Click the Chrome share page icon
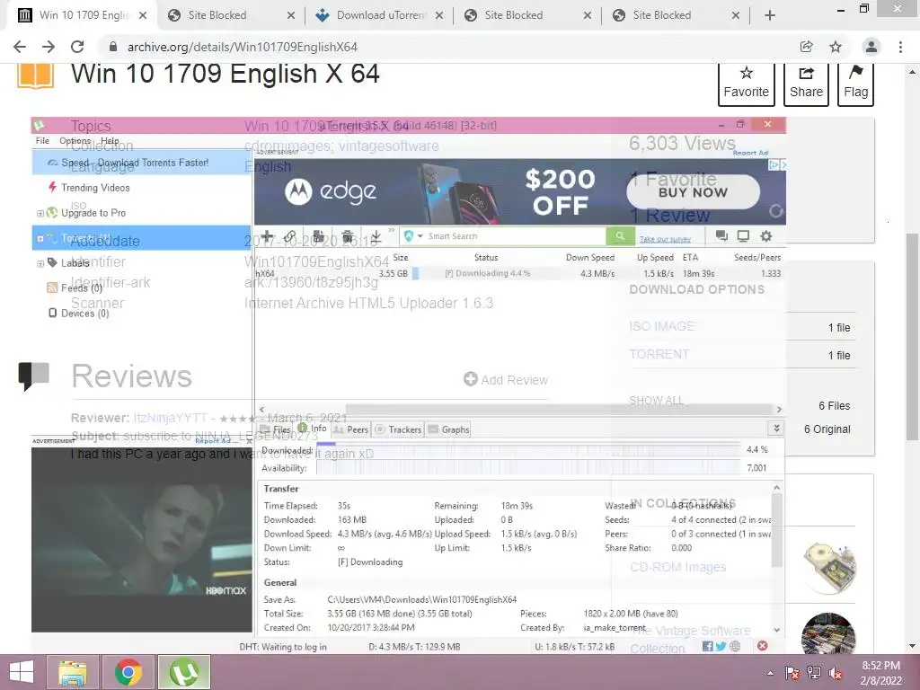This screenshot has width=920, height=690. coord(807,47)
